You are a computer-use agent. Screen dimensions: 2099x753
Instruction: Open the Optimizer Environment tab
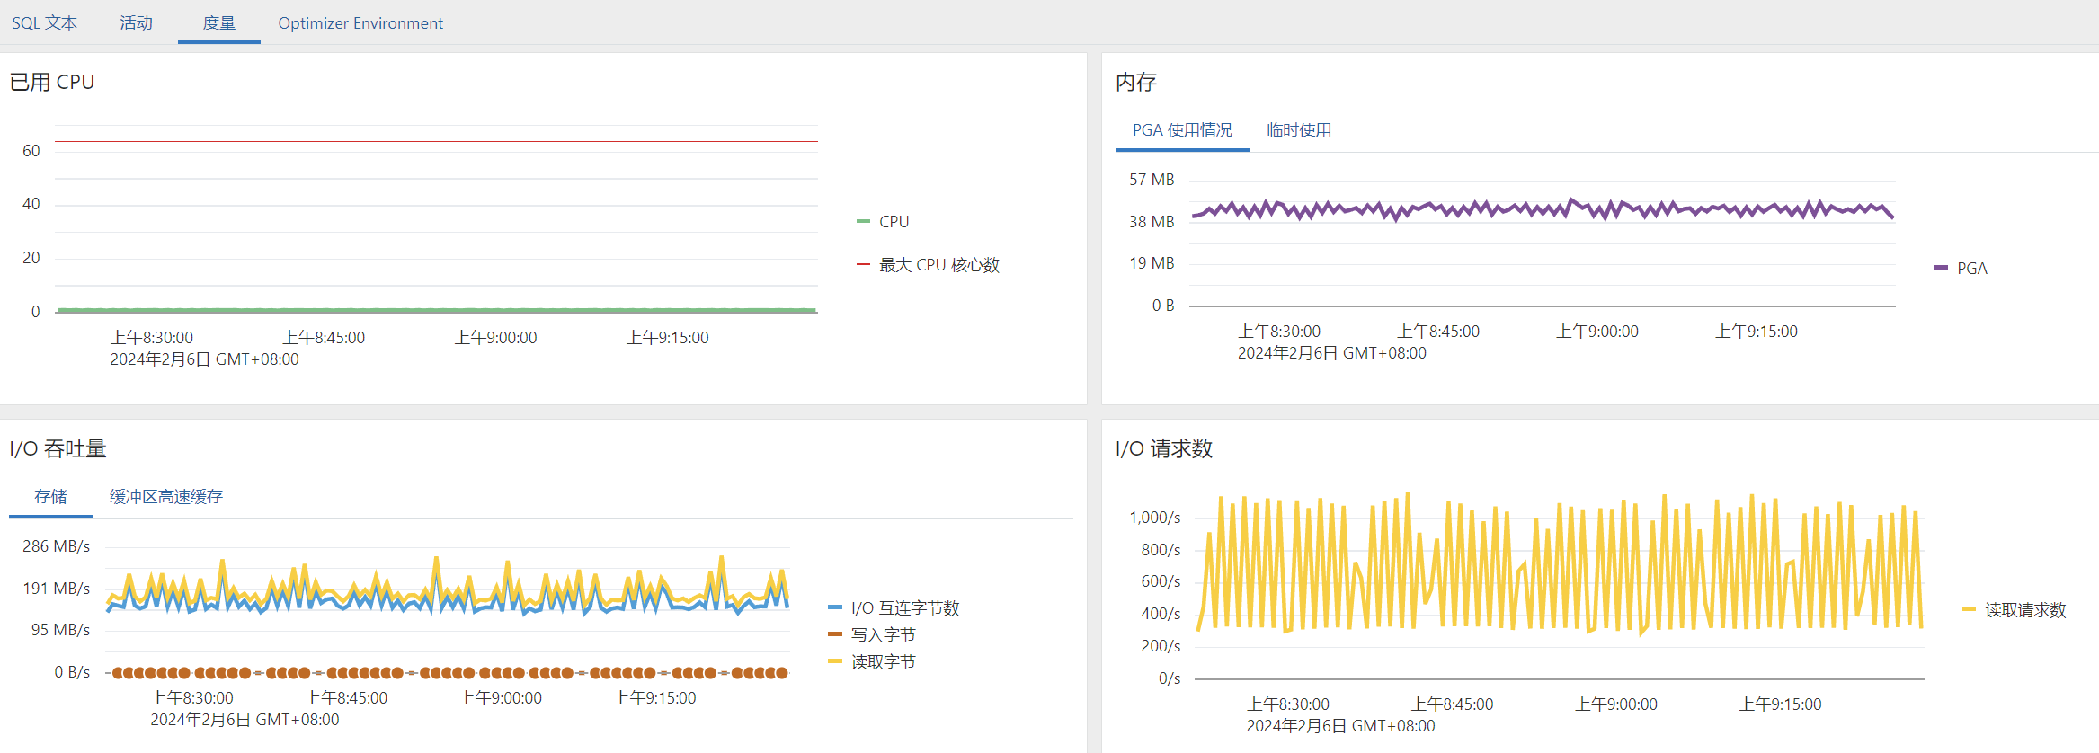coord(360,22)
